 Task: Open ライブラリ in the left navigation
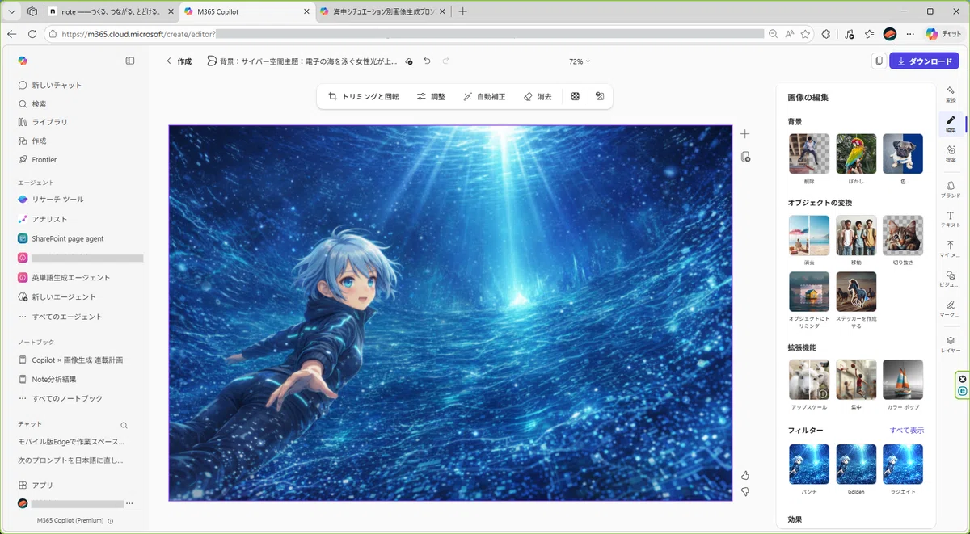tap(50, 122)
